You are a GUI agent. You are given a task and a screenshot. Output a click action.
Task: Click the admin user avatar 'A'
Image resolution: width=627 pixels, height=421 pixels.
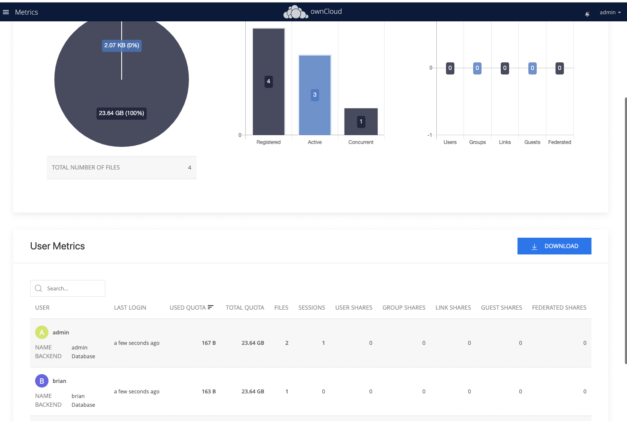(42, 332)
